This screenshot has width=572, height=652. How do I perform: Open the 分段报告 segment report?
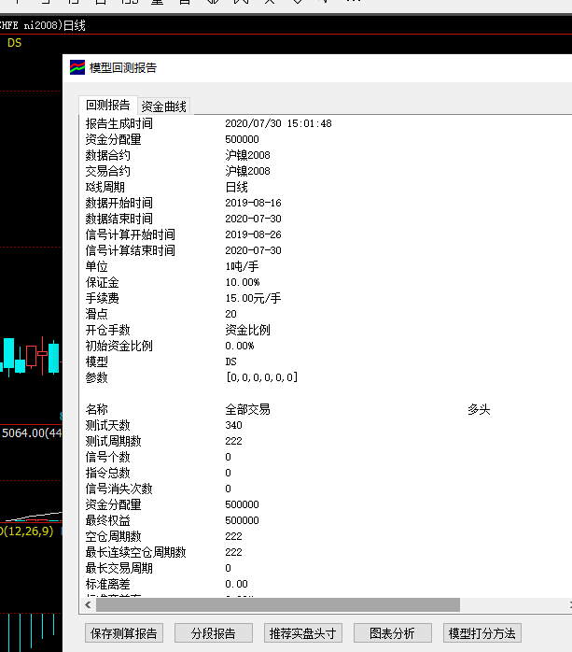point(213,633)
